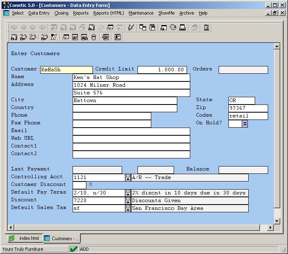The width and height of the screenshot is (288, 254).
Task: Open the Discount account lookup dropdown
Action: click(128, 201)
